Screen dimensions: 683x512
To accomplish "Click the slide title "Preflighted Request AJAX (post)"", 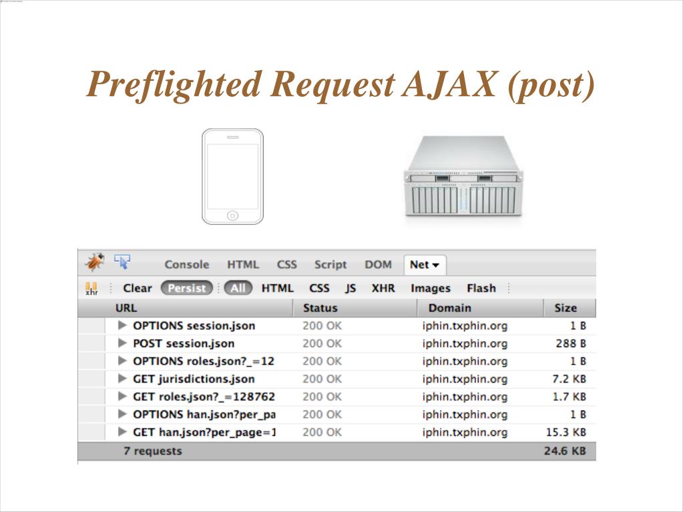I will point(340,85).
